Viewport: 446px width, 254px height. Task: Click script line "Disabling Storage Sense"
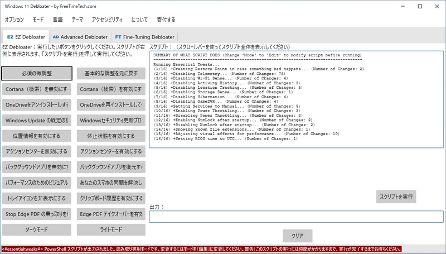point(223,92)
